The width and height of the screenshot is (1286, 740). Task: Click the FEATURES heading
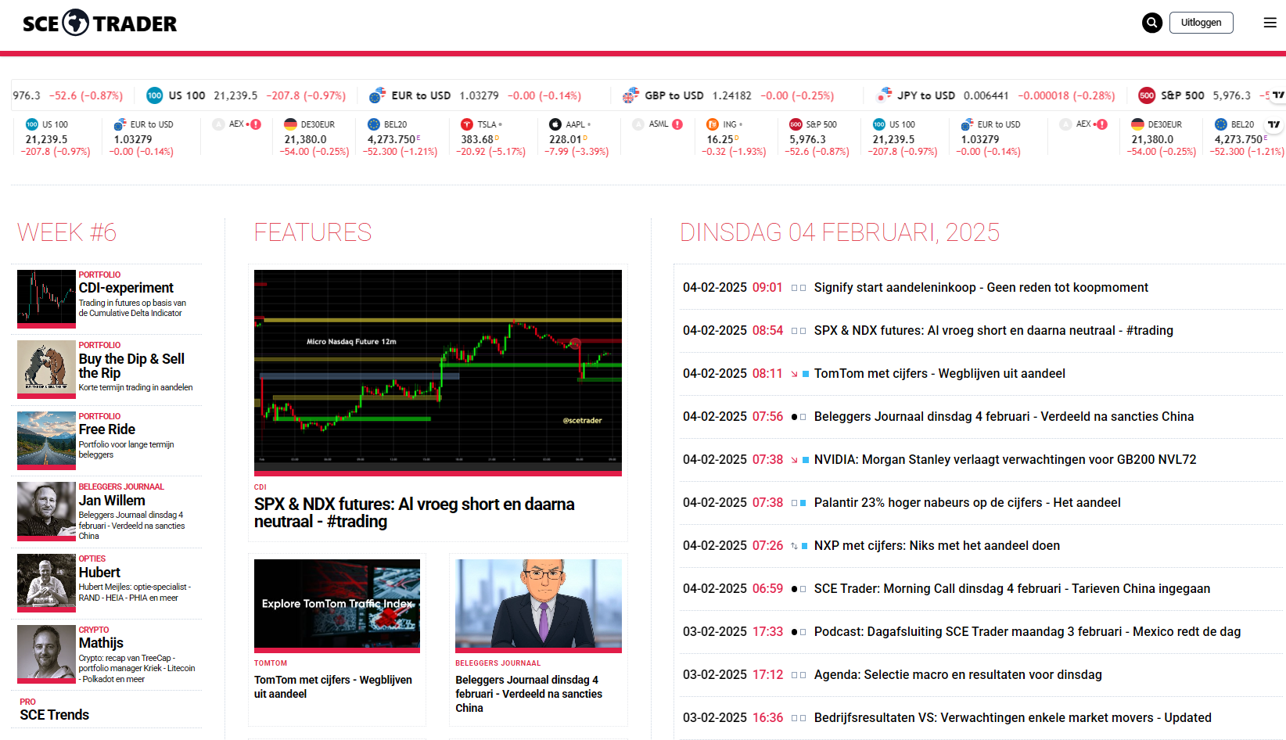click(313, 232)
